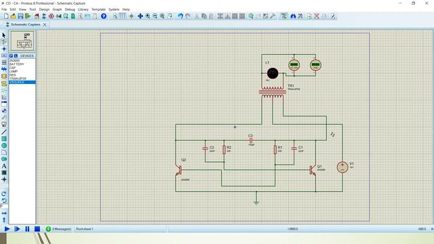Select the Selection Mode arrow tool
Image resolution: width=434 pixels, height=244 pixels.
(x=4, y=35)
